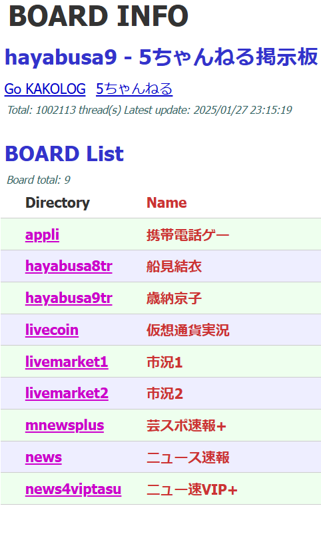
Task: Select the livemarket1 directory link
Action: [x=67, y=362]
